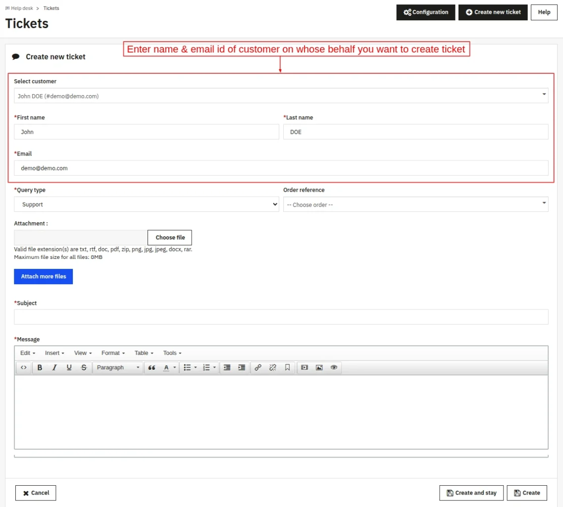The image size is (563, 507).
Task: Insert anchor bookmark icon
Action: [x=287, y=367]
